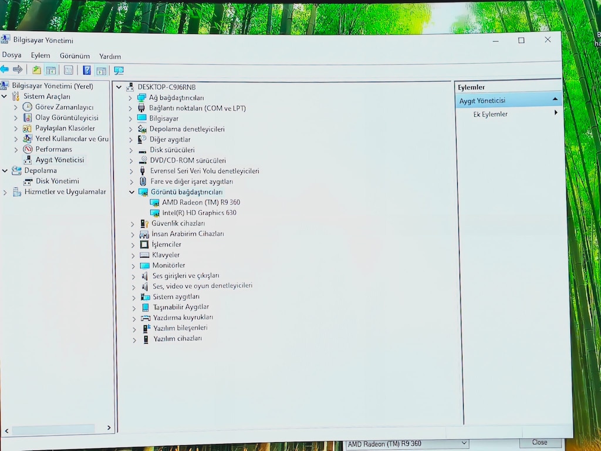Viewport: 601px width, 451px height.
Task: Select Yazılım bileşenleri category
Action: point(180,328)
